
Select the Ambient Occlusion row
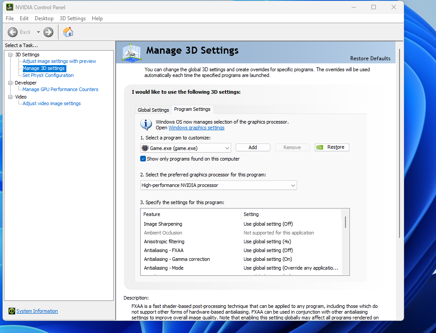coord(241,233)
